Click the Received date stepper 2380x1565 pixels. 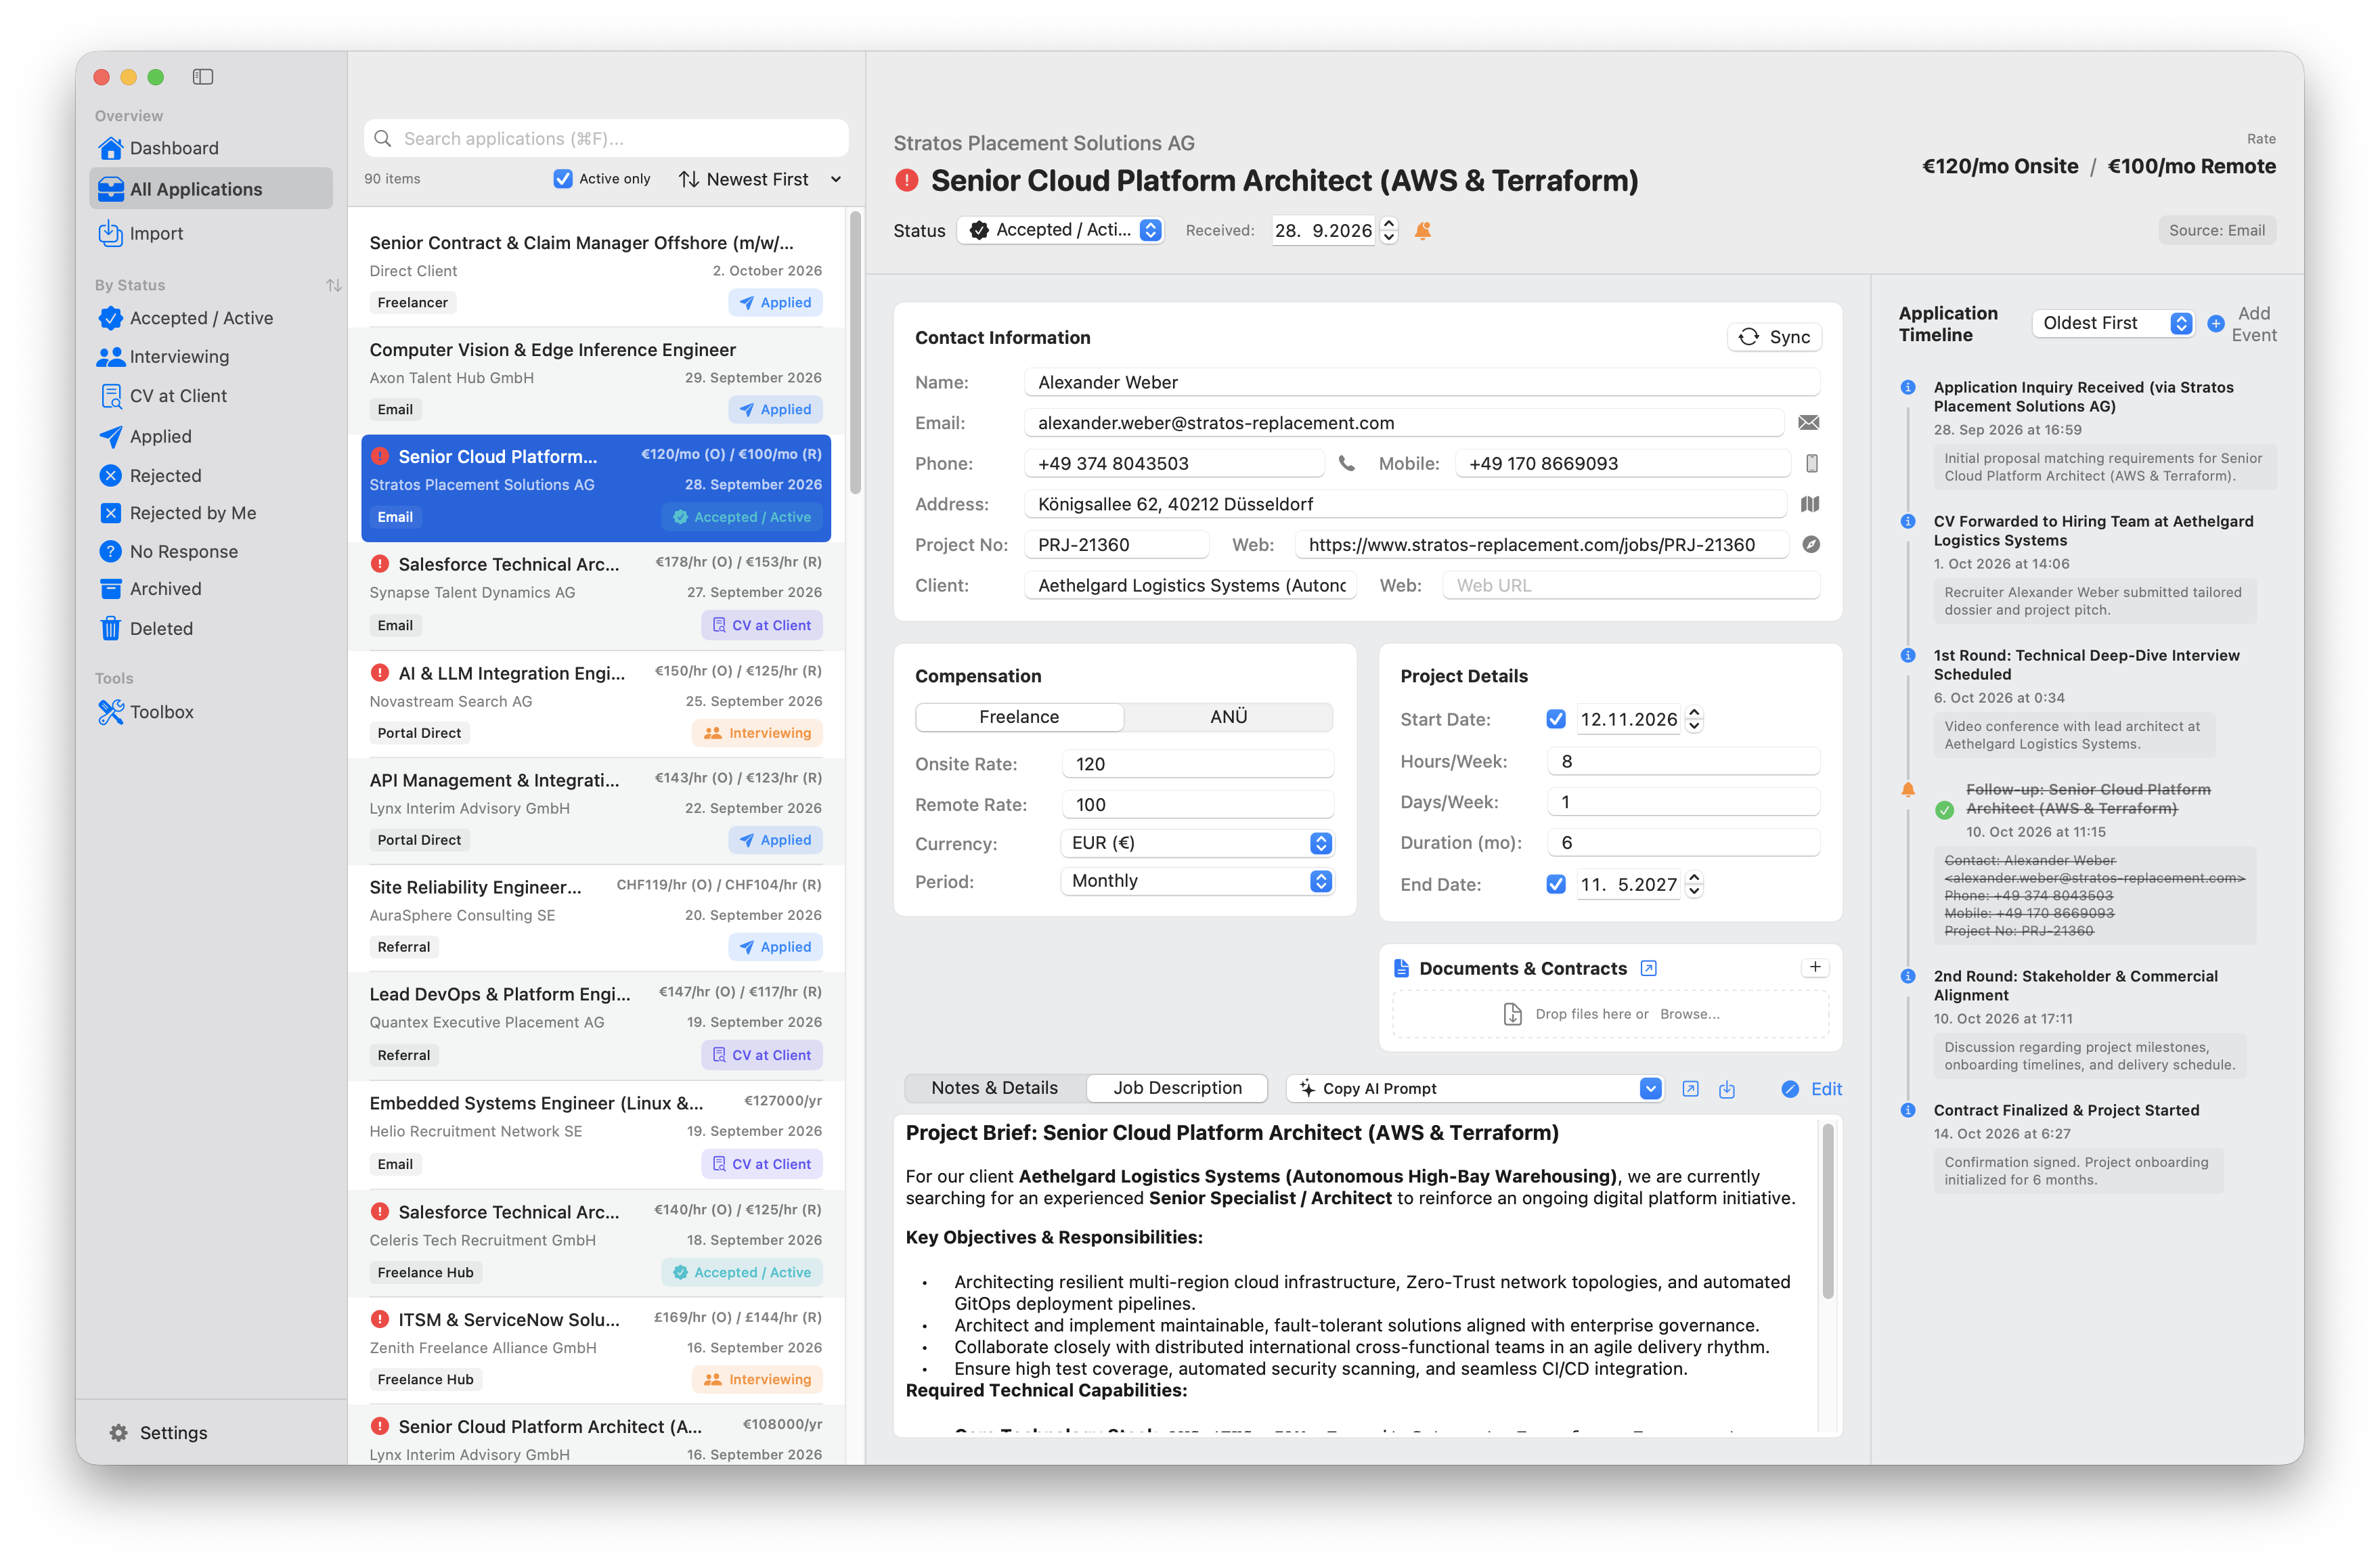pos(1388,231)
